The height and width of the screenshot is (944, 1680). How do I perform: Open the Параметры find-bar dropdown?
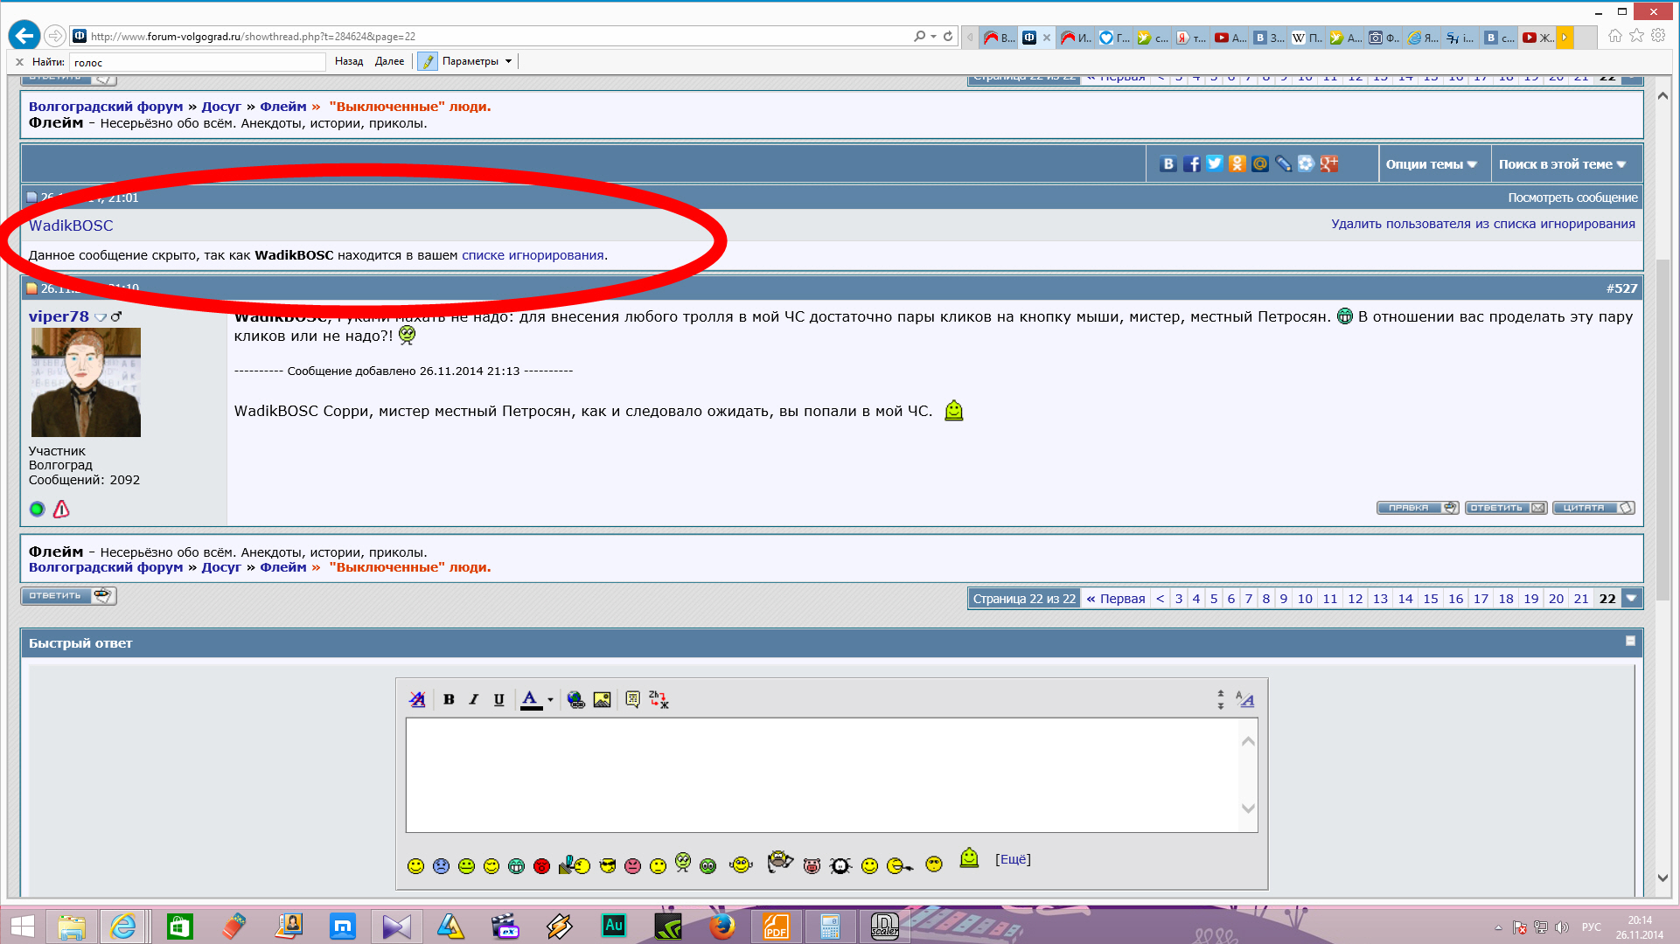pos(477,61)
